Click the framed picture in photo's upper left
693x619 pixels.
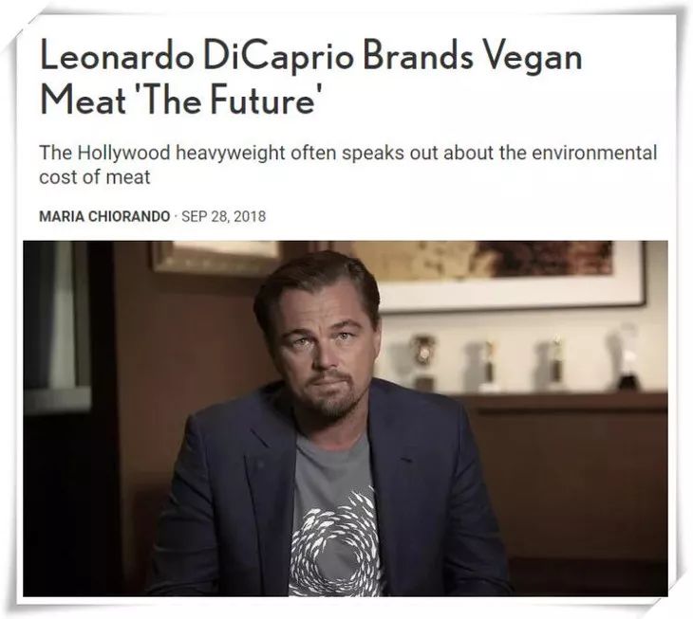point(216,257)
